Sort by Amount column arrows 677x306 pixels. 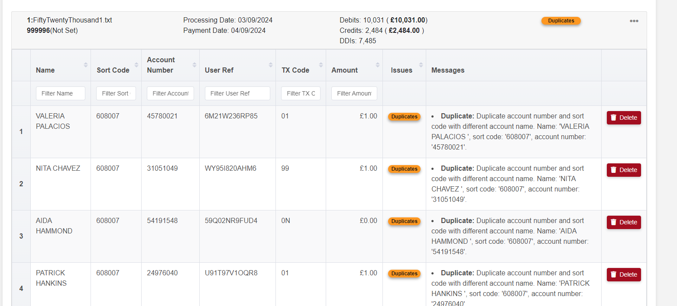(378, 65)
